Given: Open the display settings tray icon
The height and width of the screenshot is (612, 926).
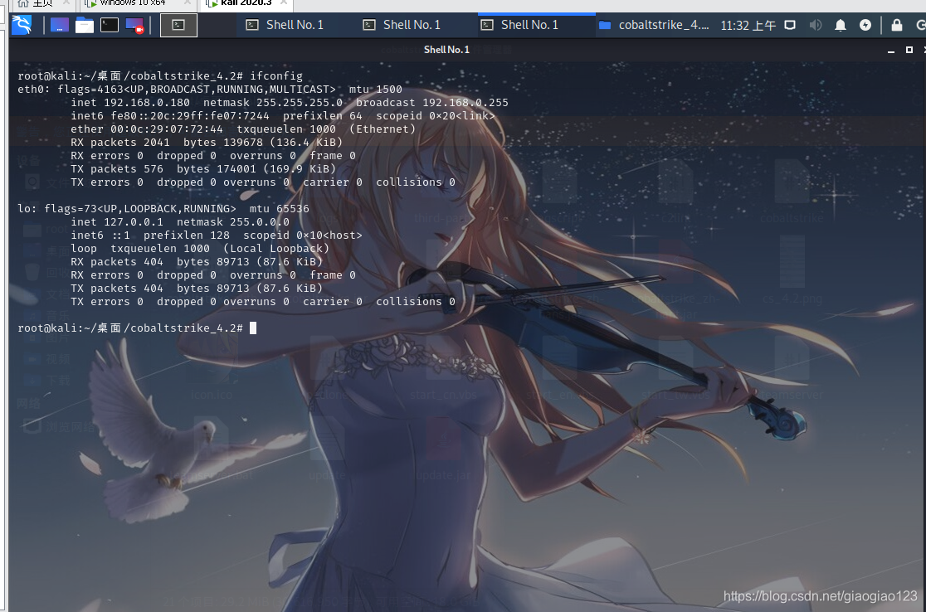Looking at the screenshot, I should coord(790,25).
